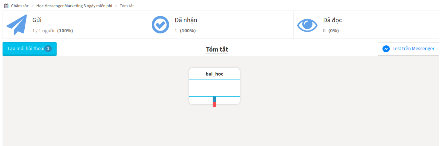This screenshot has height=146, width=442.
Task: Click the empty body of the bai_hoc card
Action: (x=214, y=88)
